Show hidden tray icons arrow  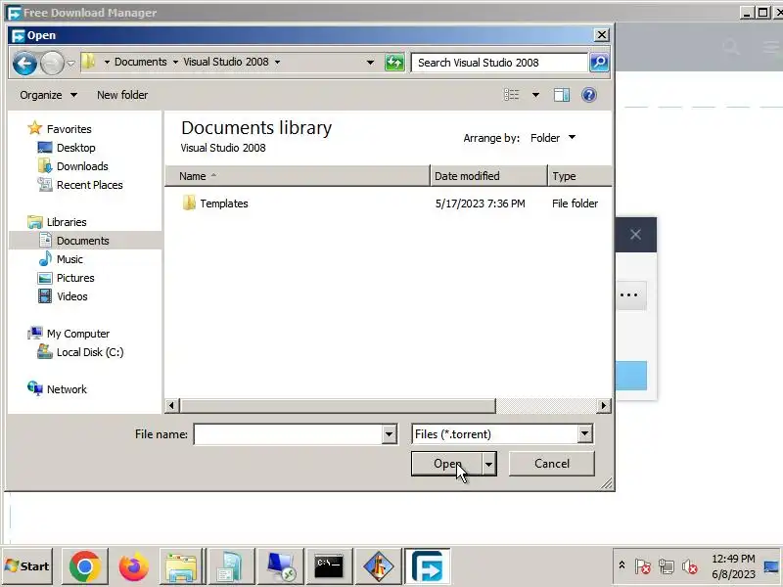[x=622, y=565]
